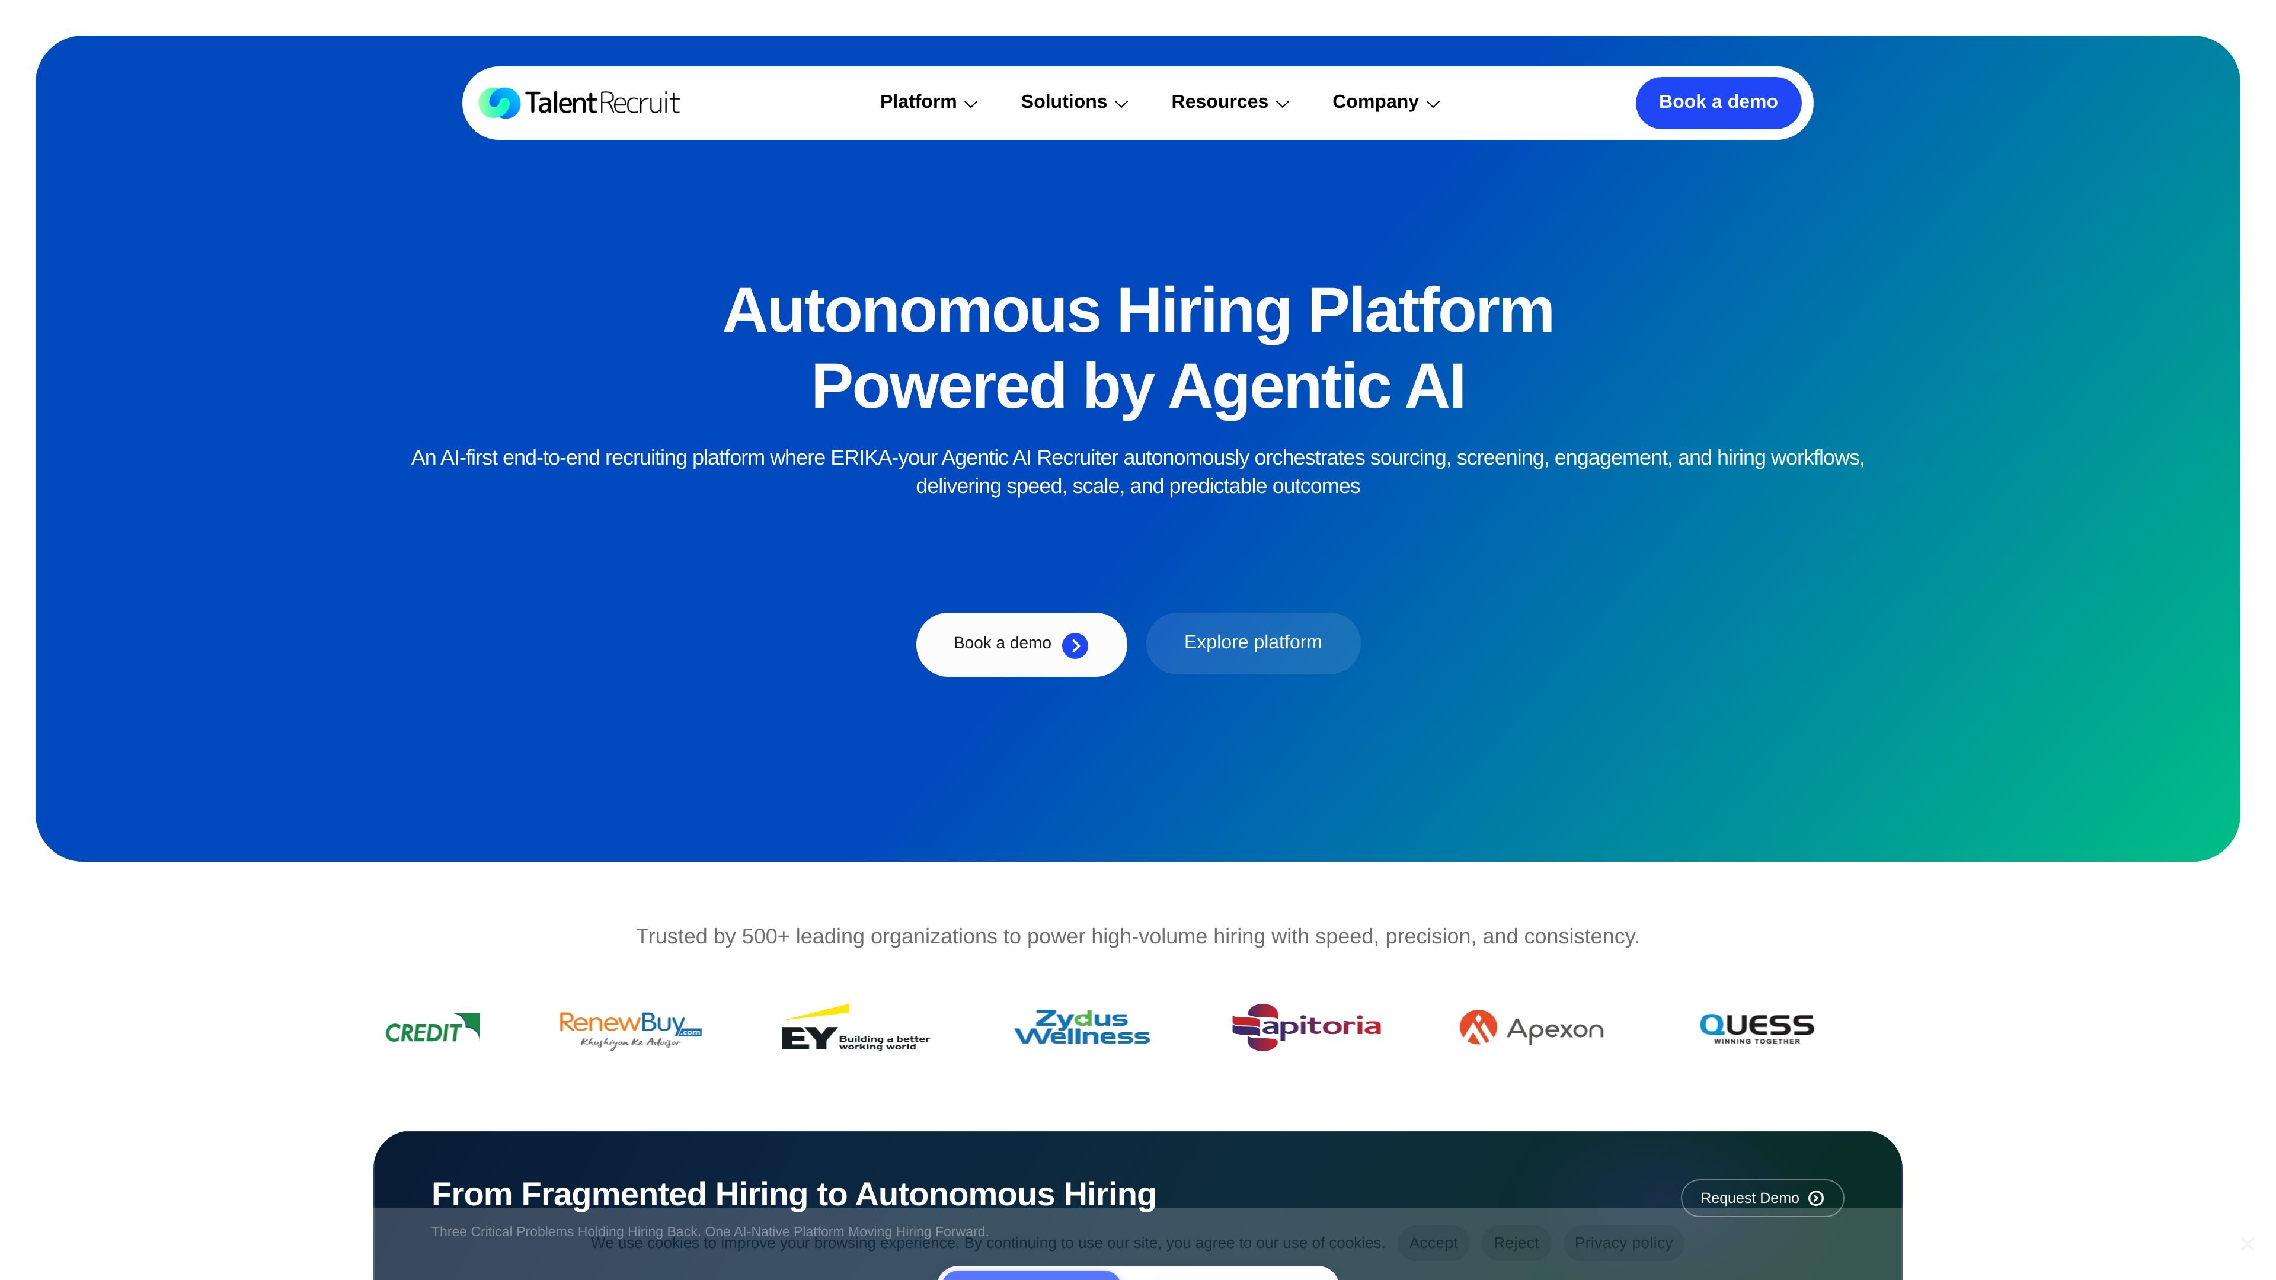Click the "Trusted by 500+ leading organizations" text
Screen dimensions: 2276x1280
point(1138,936)
